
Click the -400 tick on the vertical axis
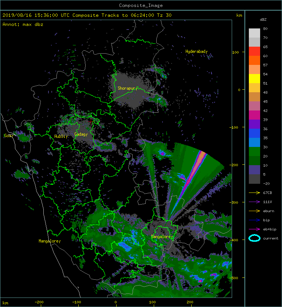[234, 240]
